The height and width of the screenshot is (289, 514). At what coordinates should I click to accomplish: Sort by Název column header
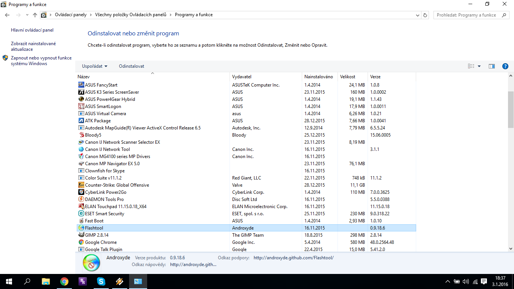152,77
